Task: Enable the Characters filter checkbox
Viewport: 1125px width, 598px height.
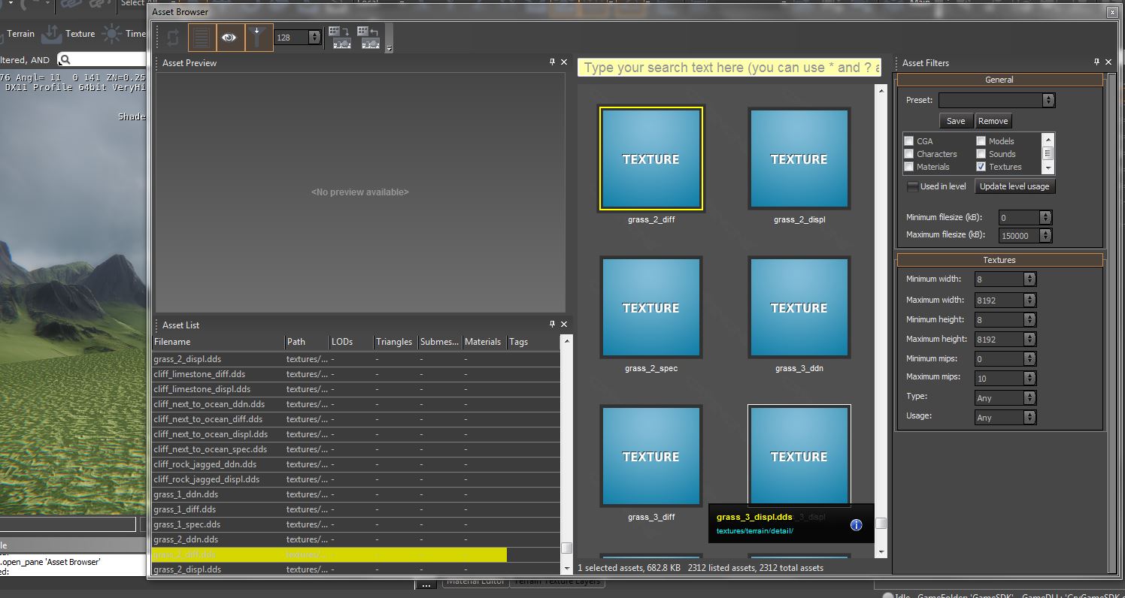Action: coord(909,154)
